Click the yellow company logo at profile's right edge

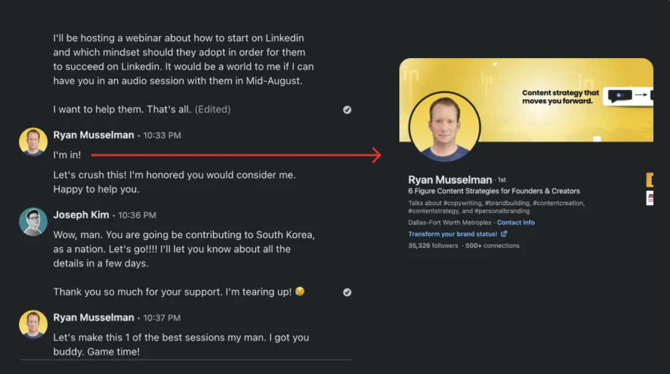650,181
